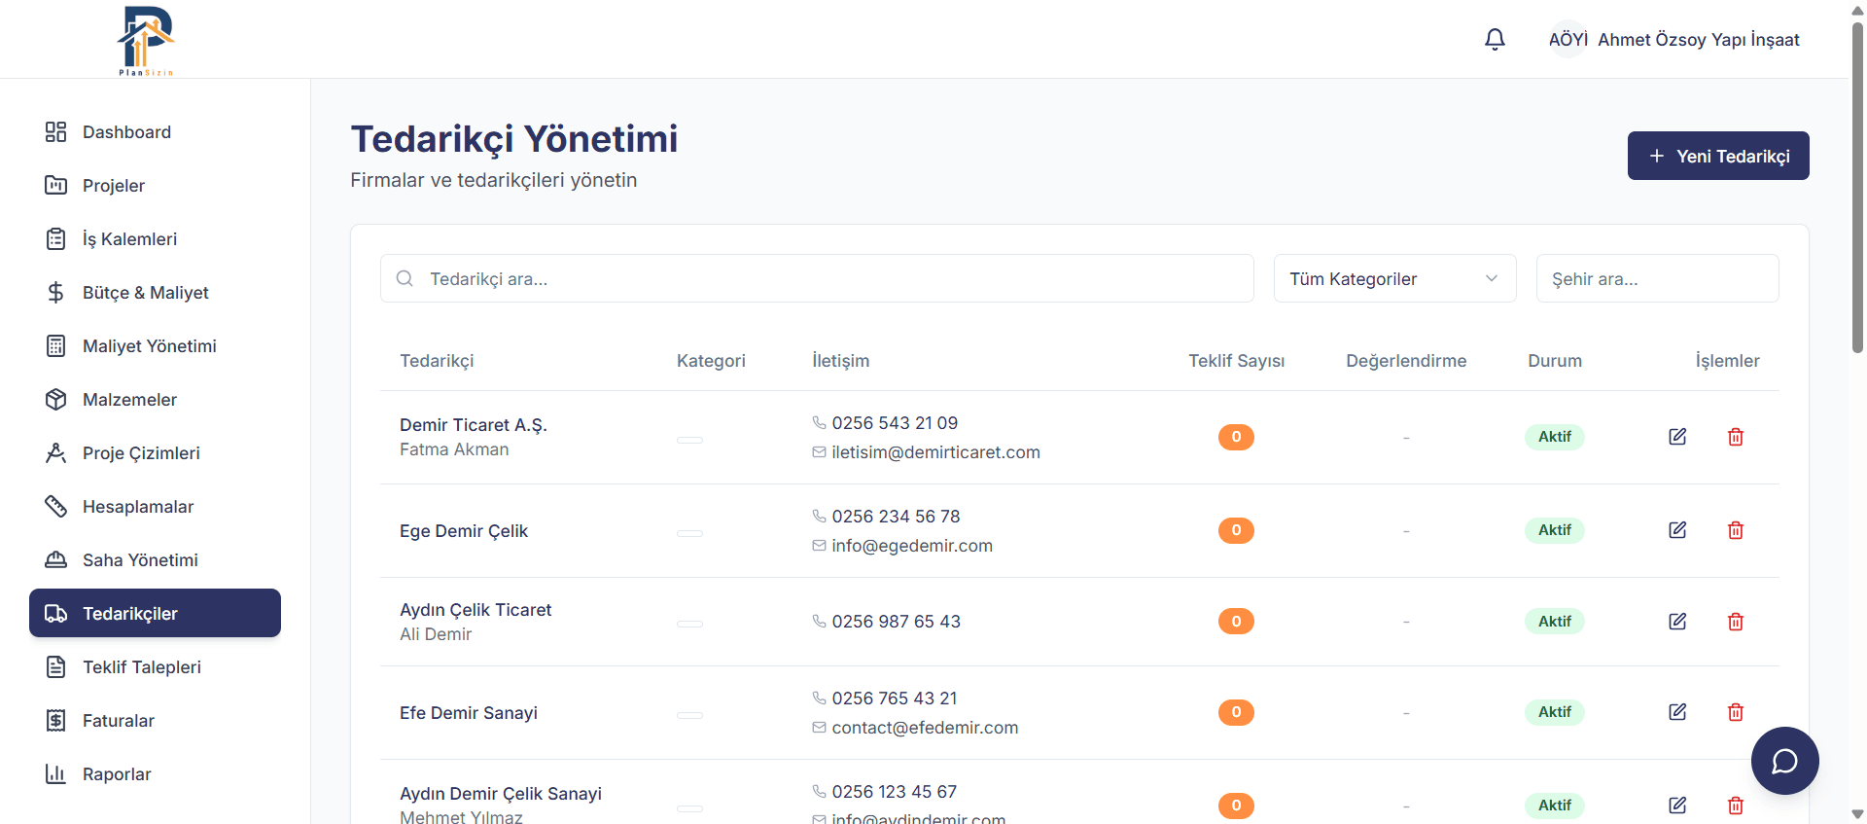
Task: Open Teklif Talepleri menu item
Action: [x=155, y=667]
